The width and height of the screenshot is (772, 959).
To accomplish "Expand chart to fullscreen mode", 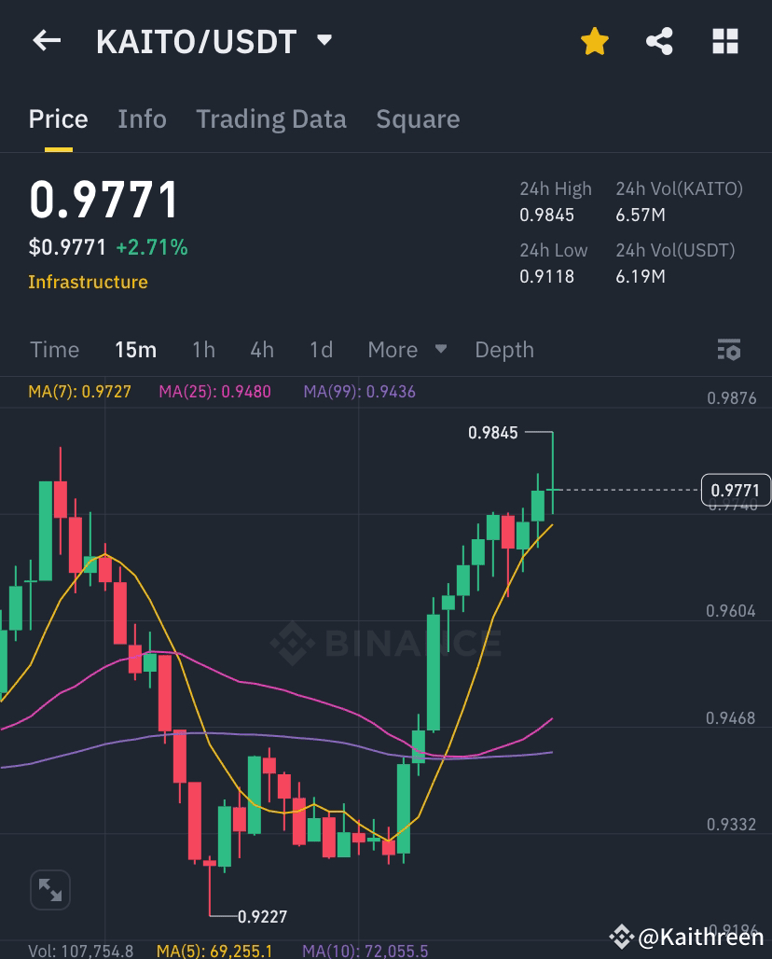I will pyautogui.click(x=49, y=889).
